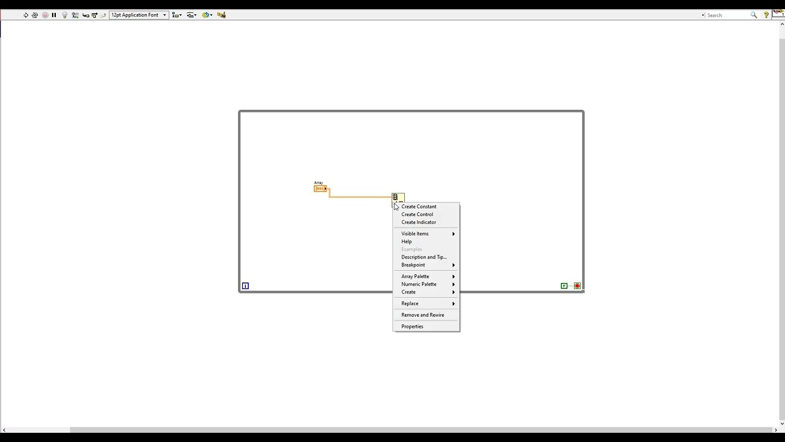Expand the Create submenu
Image resolution: width=785 pixels, height=442 pixels.
pyautogui.click(x=426, y=292)
